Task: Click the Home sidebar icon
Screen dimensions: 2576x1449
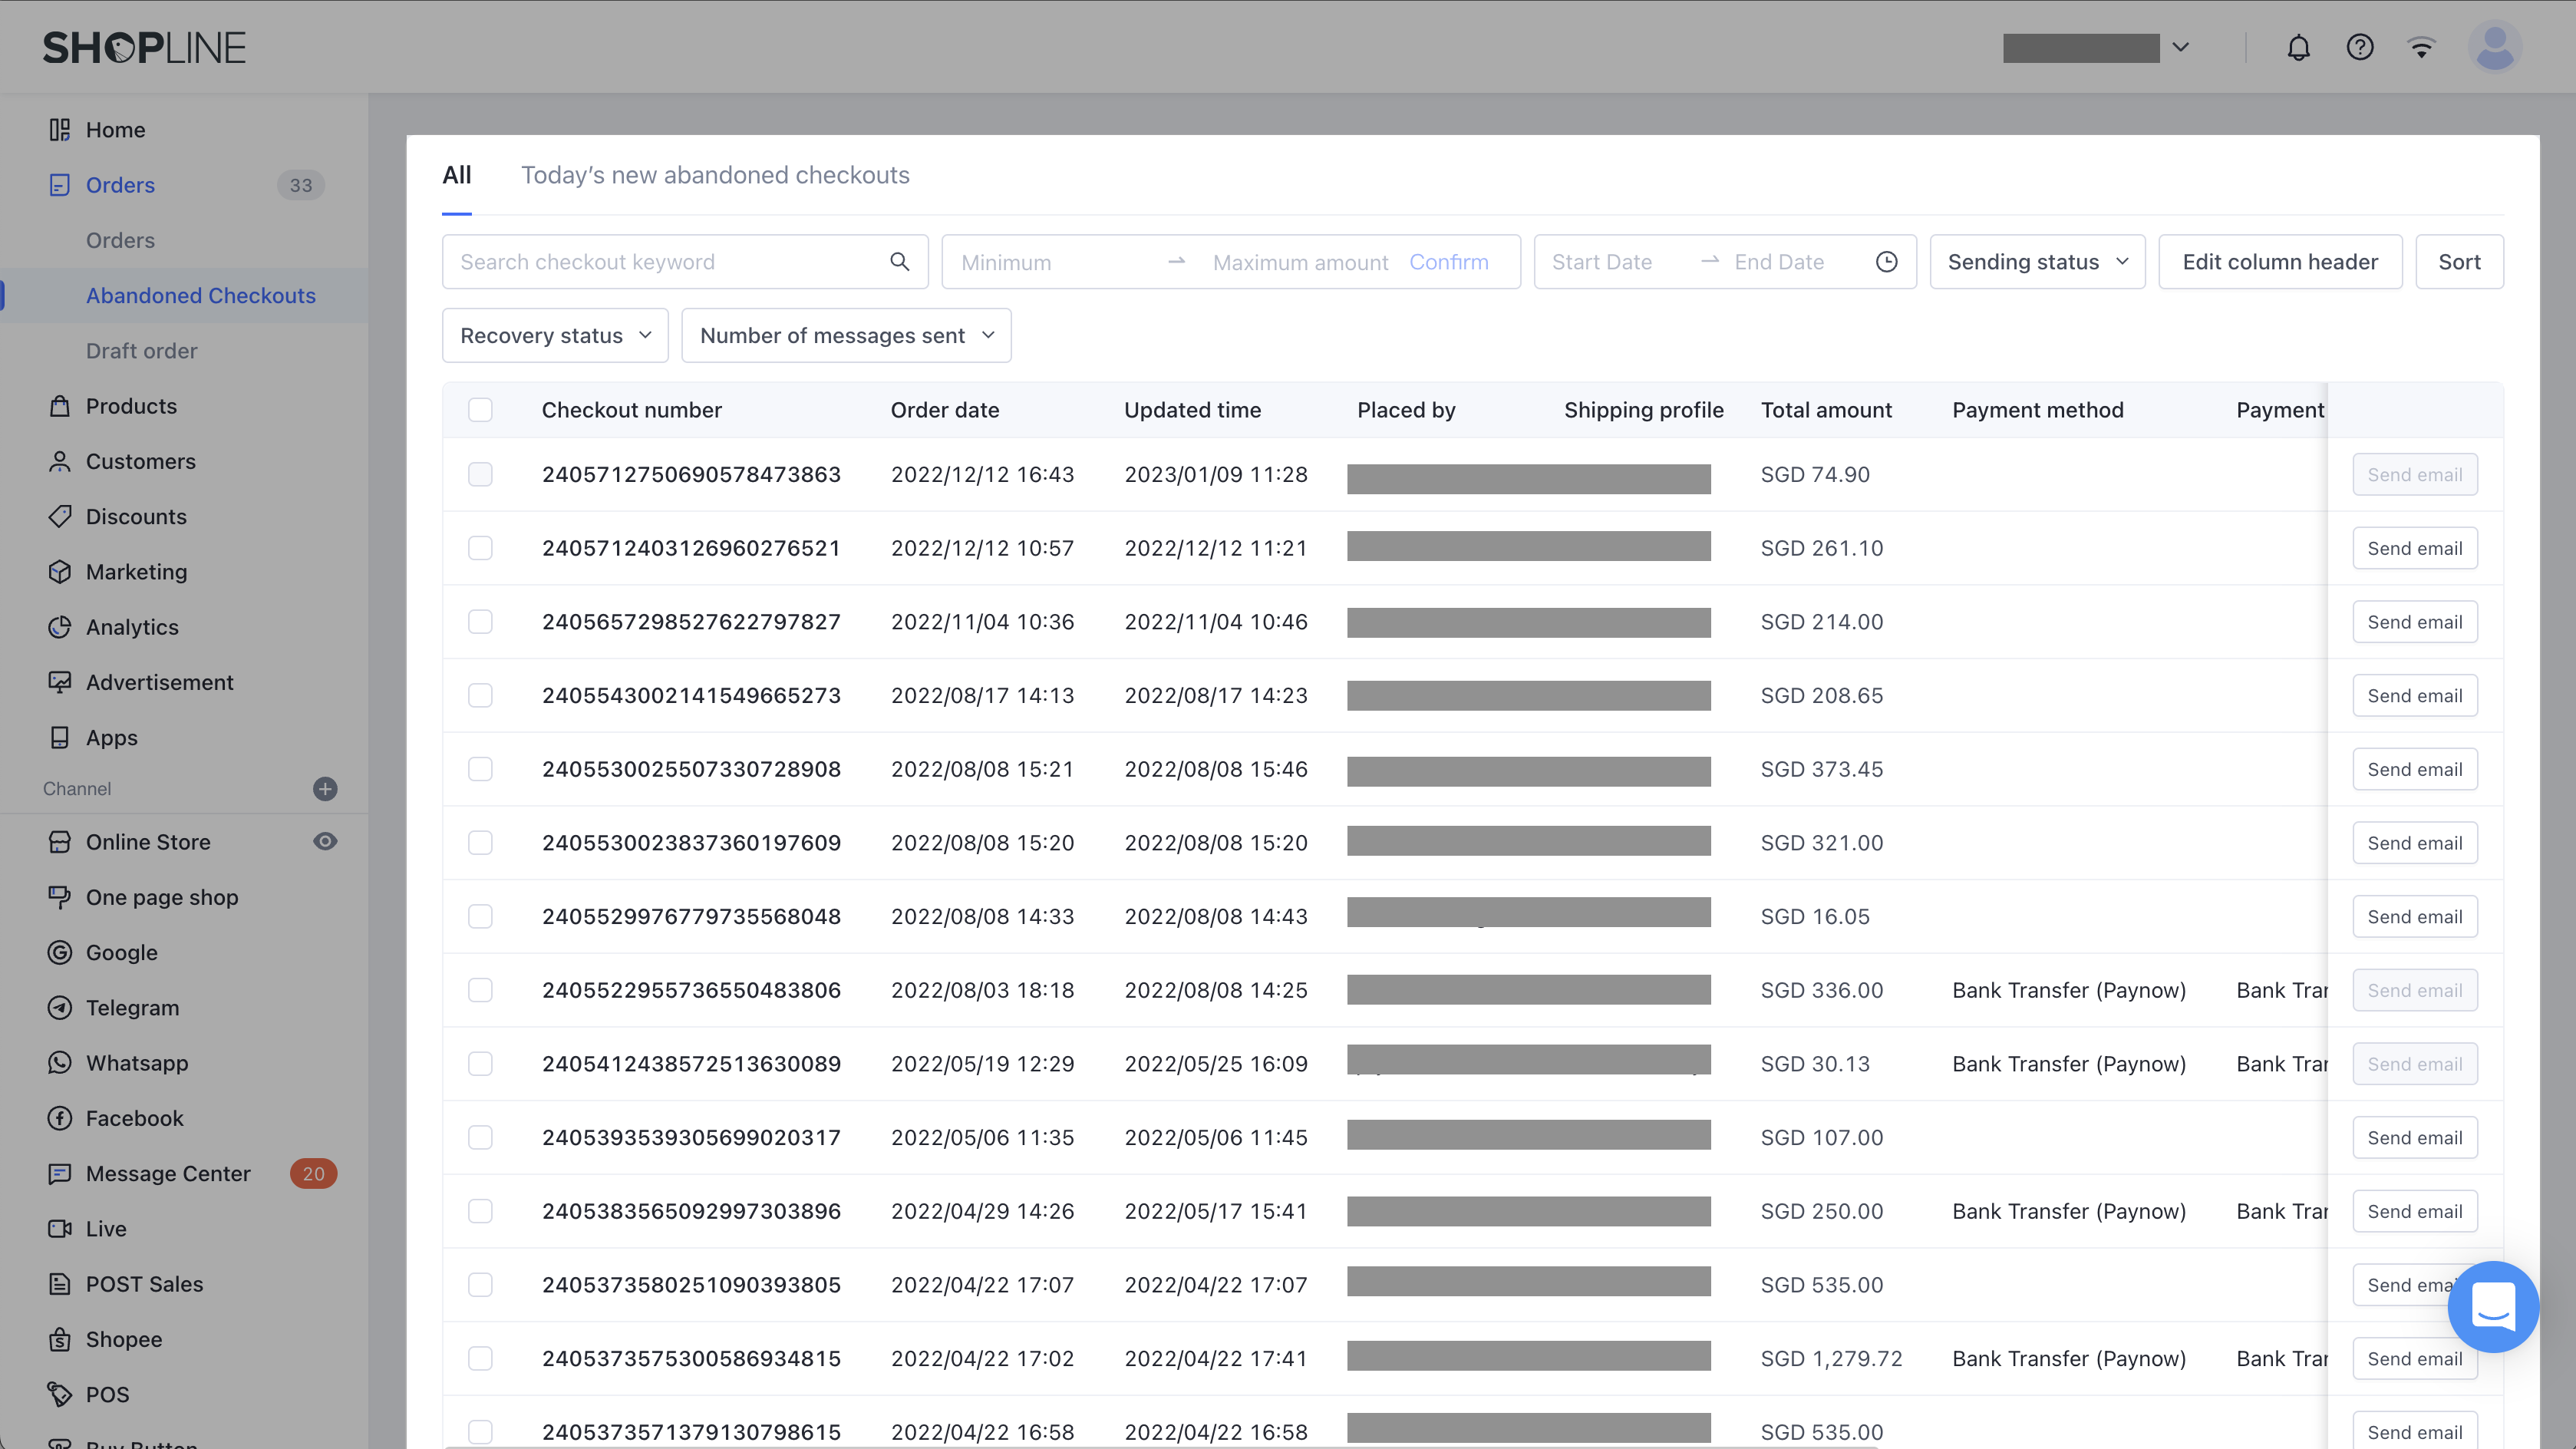Action: tap(59, 130)
